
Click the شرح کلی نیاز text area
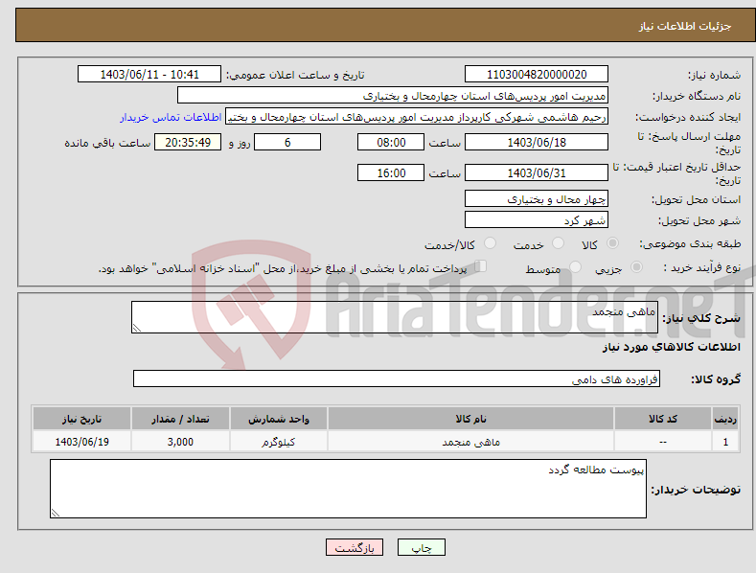click(395, 317)
